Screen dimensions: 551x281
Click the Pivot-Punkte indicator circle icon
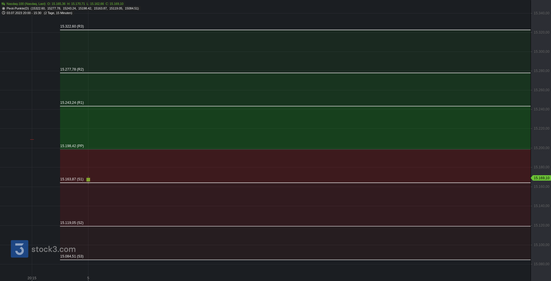click(x=3, y=8)
